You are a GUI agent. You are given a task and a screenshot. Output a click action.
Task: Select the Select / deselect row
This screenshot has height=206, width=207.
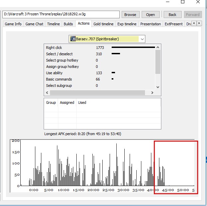click(x=100, y=54)
